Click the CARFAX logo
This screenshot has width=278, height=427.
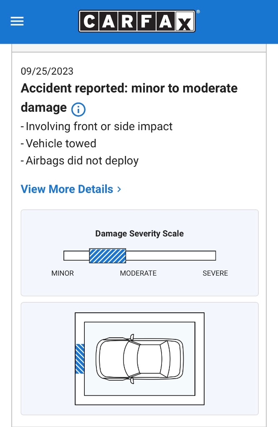[x=137, y=21]
